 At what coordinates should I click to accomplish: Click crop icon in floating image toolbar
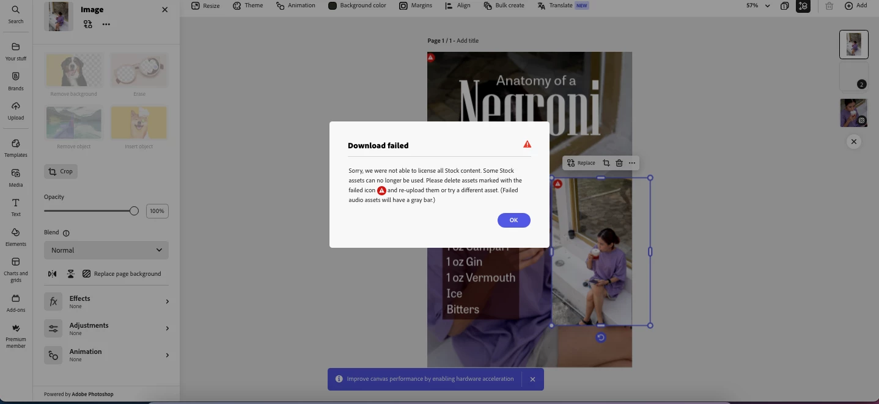click(x=606, y=163)
